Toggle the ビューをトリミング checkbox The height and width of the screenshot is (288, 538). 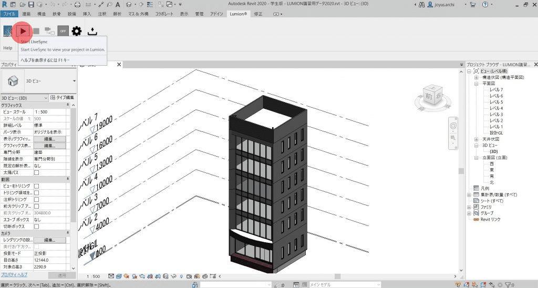[x=37, y=186]
